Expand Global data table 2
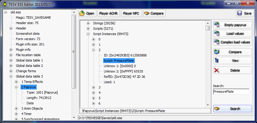The height and width of the screenshot is (123, 257). [x=11, y=66]
